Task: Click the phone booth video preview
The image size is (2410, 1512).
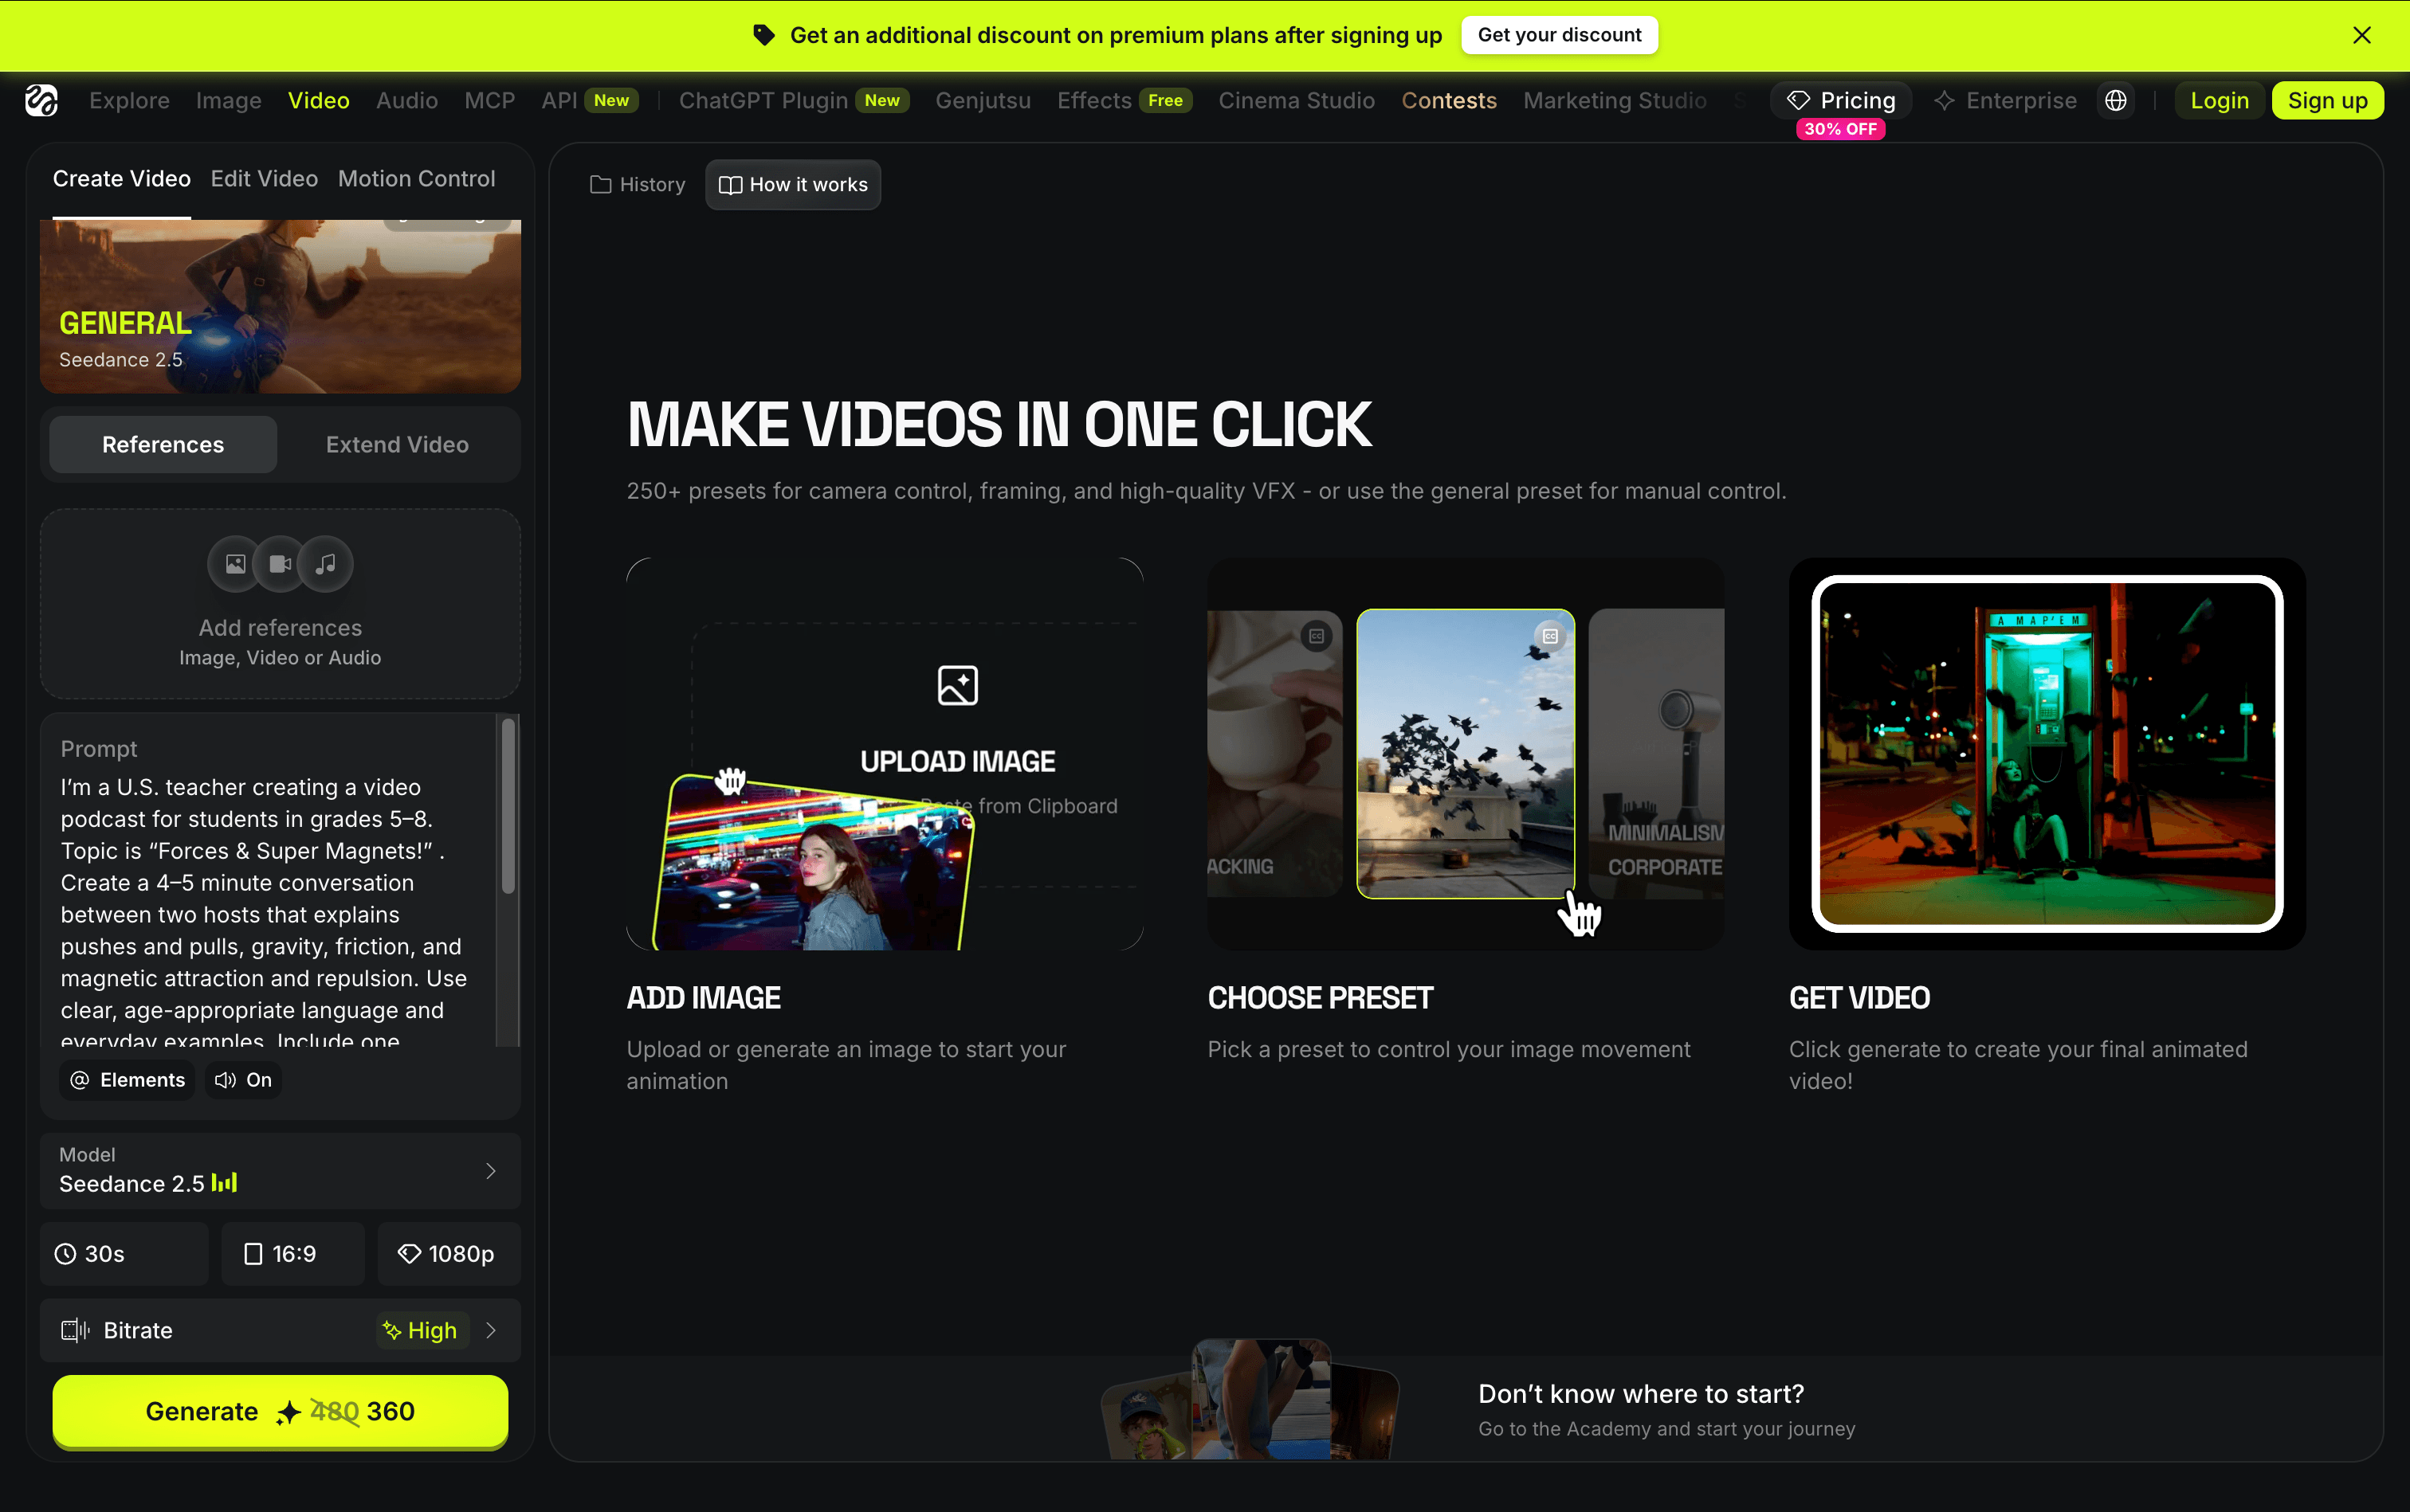Action: (x=2047, y=754)
